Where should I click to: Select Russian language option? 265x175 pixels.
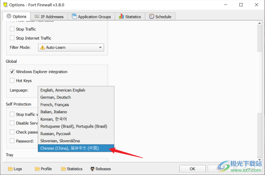coord(76,134)
